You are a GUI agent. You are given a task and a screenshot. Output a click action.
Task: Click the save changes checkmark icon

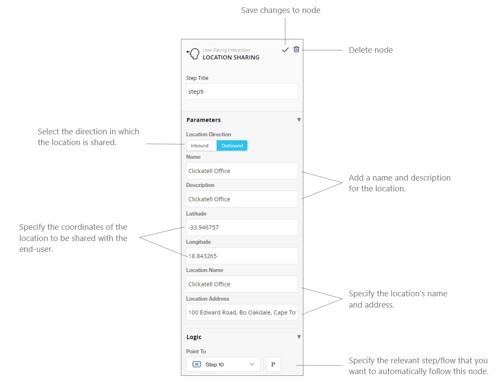[x=285, y=50]
